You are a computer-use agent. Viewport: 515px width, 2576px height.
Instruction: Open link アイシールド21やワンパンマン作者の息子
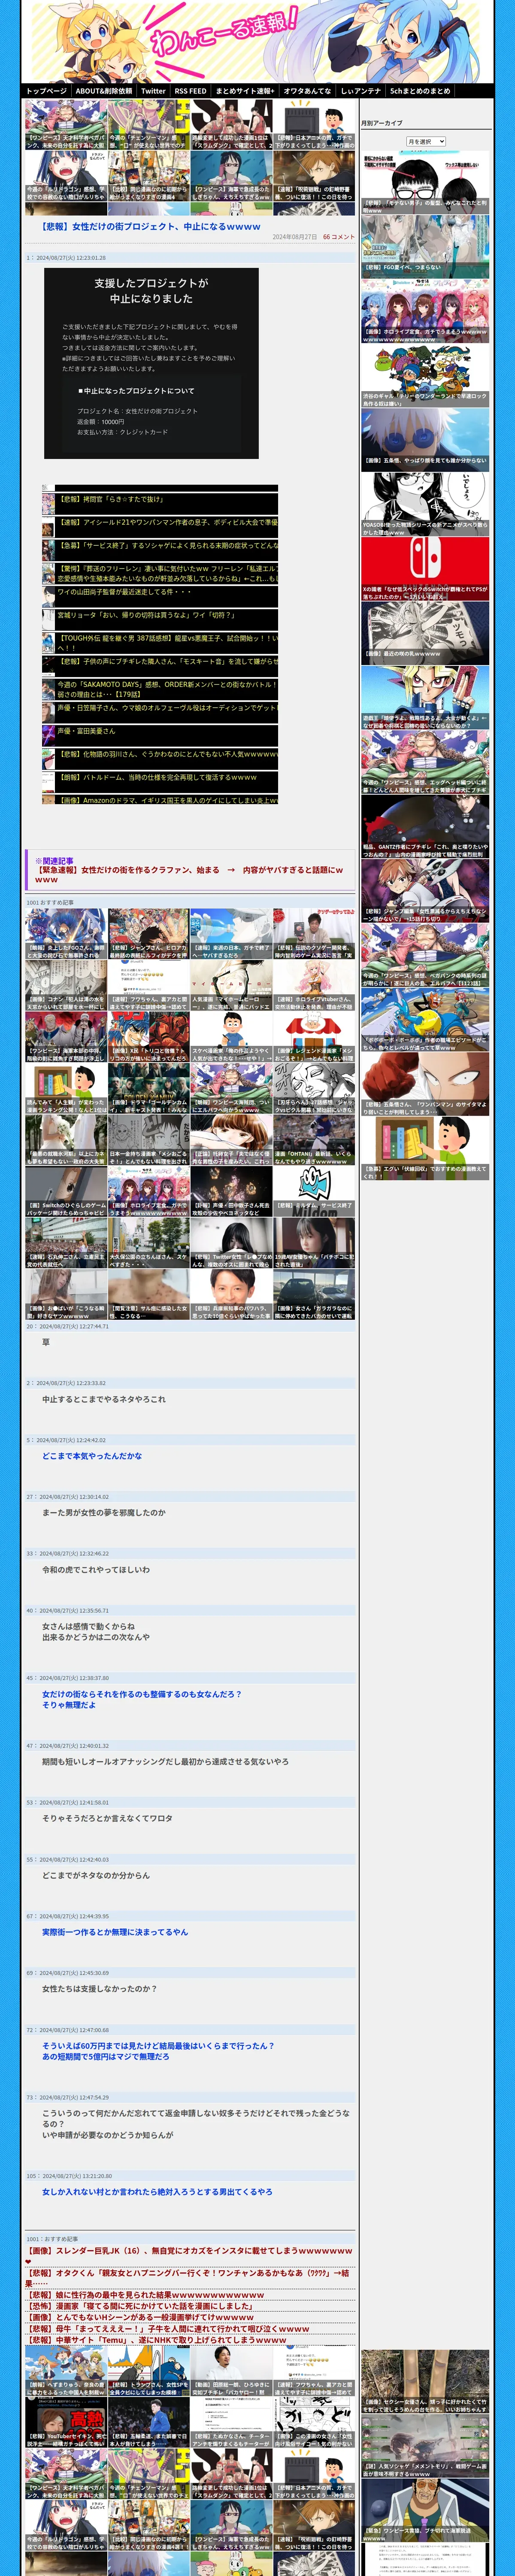click(x=167, y=522)
